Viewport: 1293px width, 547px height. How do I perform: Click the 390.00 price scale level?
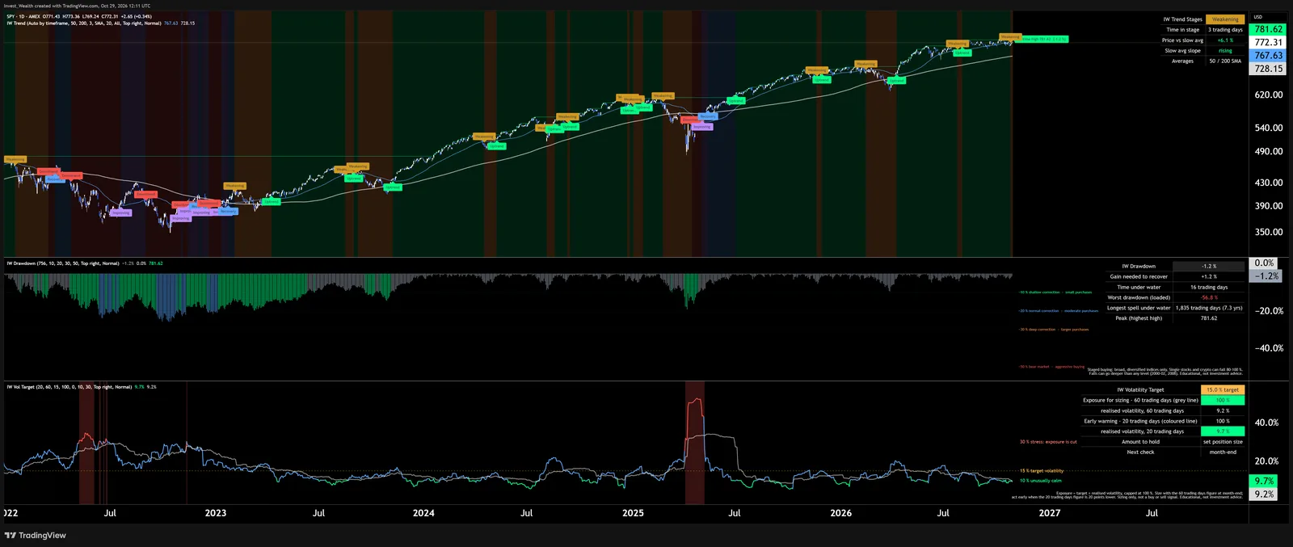(x=1268, y=206)
